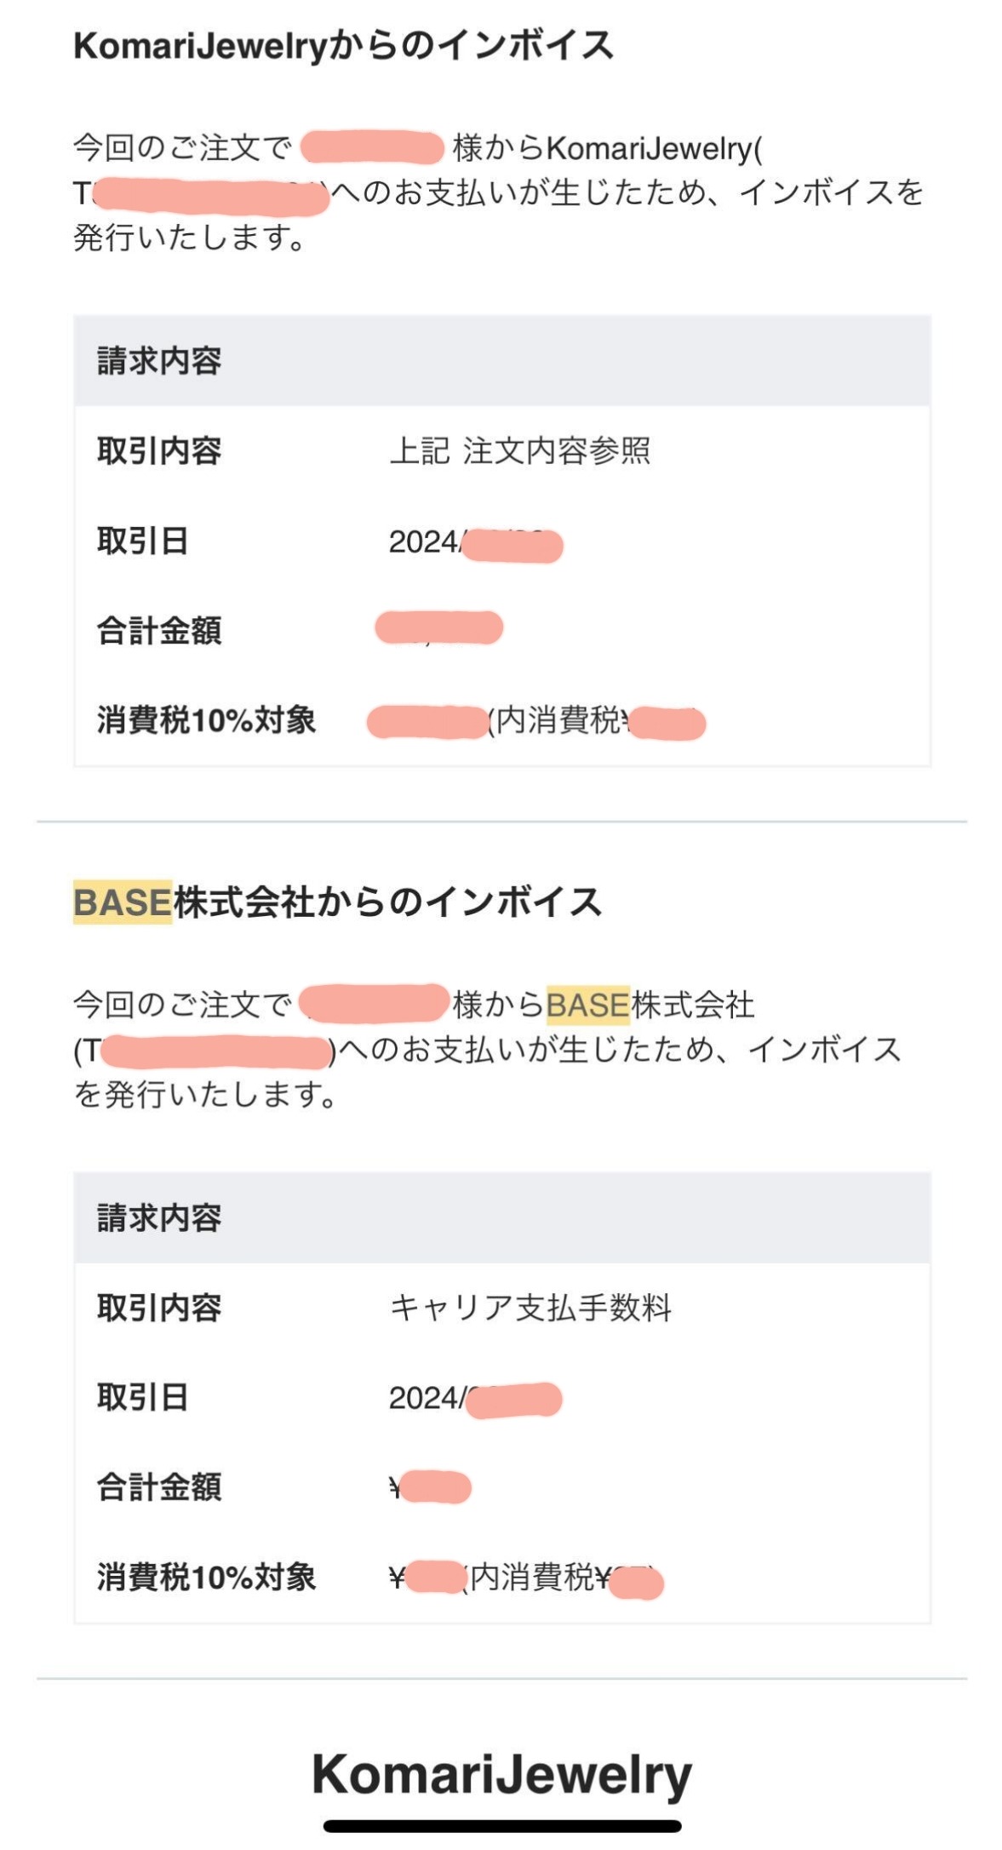Click the BASE株式会社からのインボイス heading
The image size is (1002, 1850).
[x=337, y=902]
